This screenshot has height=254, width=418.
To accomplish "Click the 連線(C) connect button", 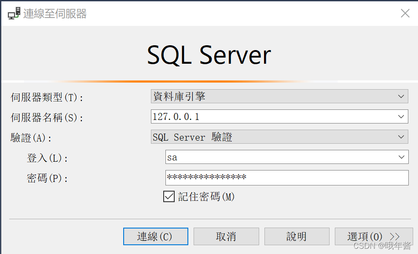I will click(x=156, y=236).
